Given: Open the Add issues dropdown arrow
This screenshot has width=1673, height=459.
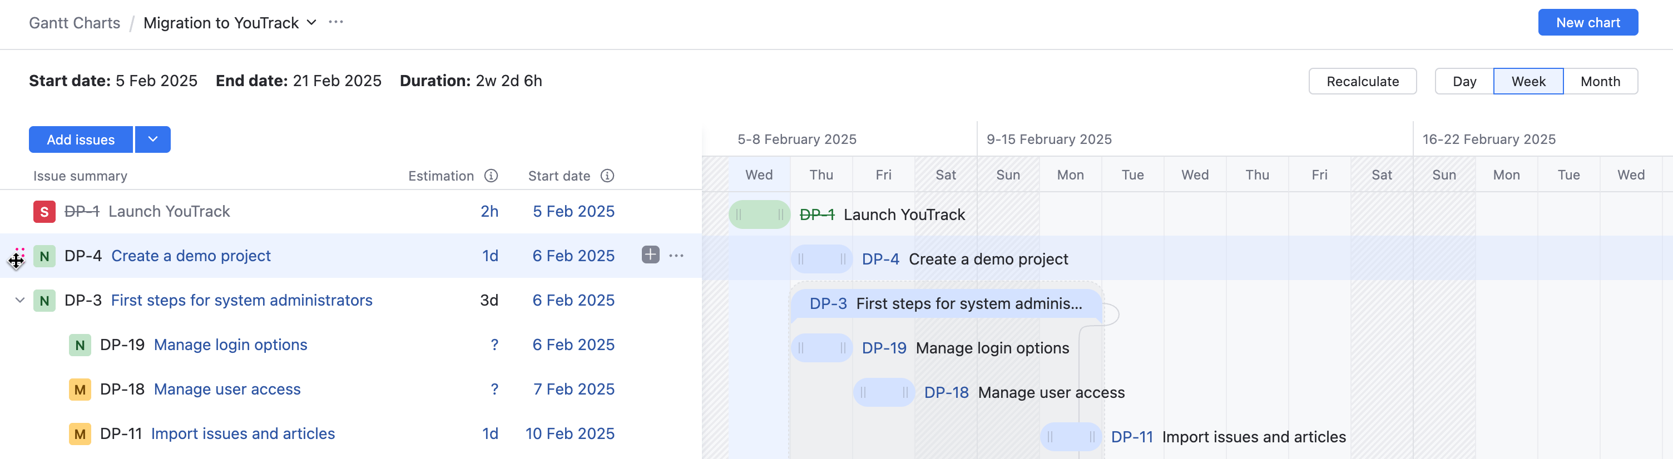Looking at the screenshot, I should (x=152, y=139).
